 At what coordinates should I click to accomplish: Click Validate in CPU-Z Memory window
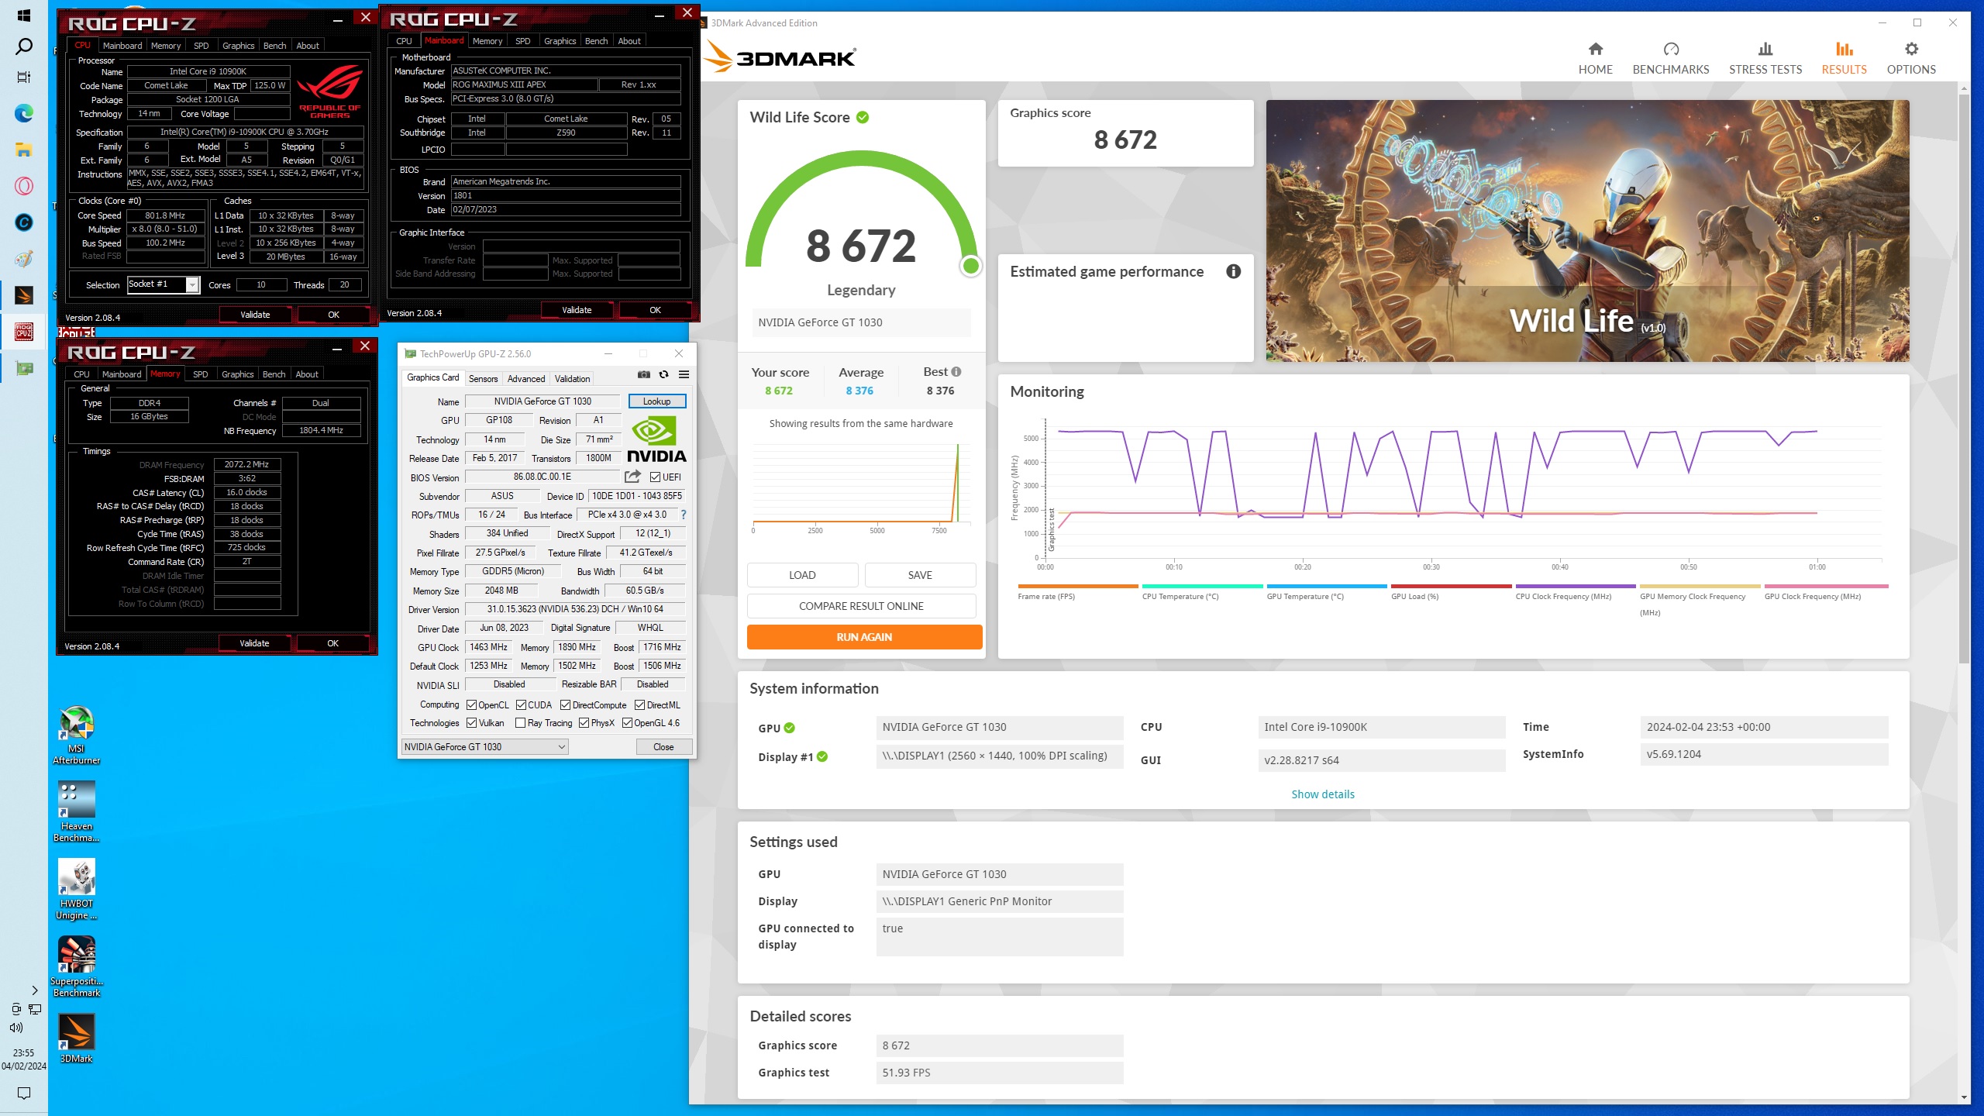tap(254, 643)
